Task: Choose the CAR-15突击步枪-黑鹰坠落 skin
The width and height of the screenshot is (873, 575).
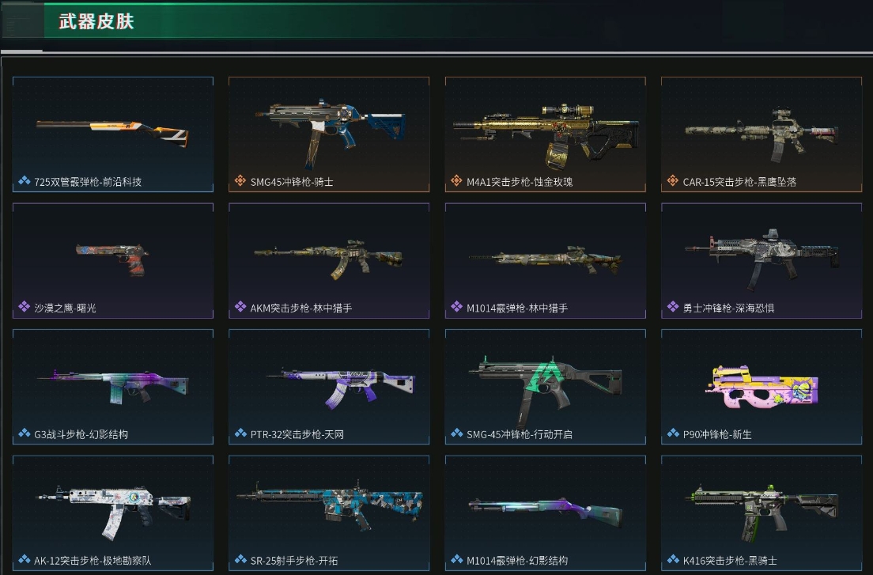Action: [761, 134]
